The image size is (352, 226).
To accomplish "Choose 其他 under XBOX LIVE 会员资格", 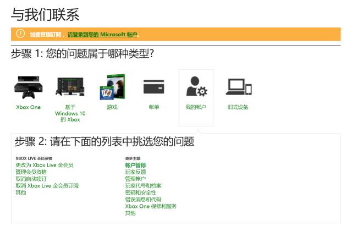I will (21, 192).
